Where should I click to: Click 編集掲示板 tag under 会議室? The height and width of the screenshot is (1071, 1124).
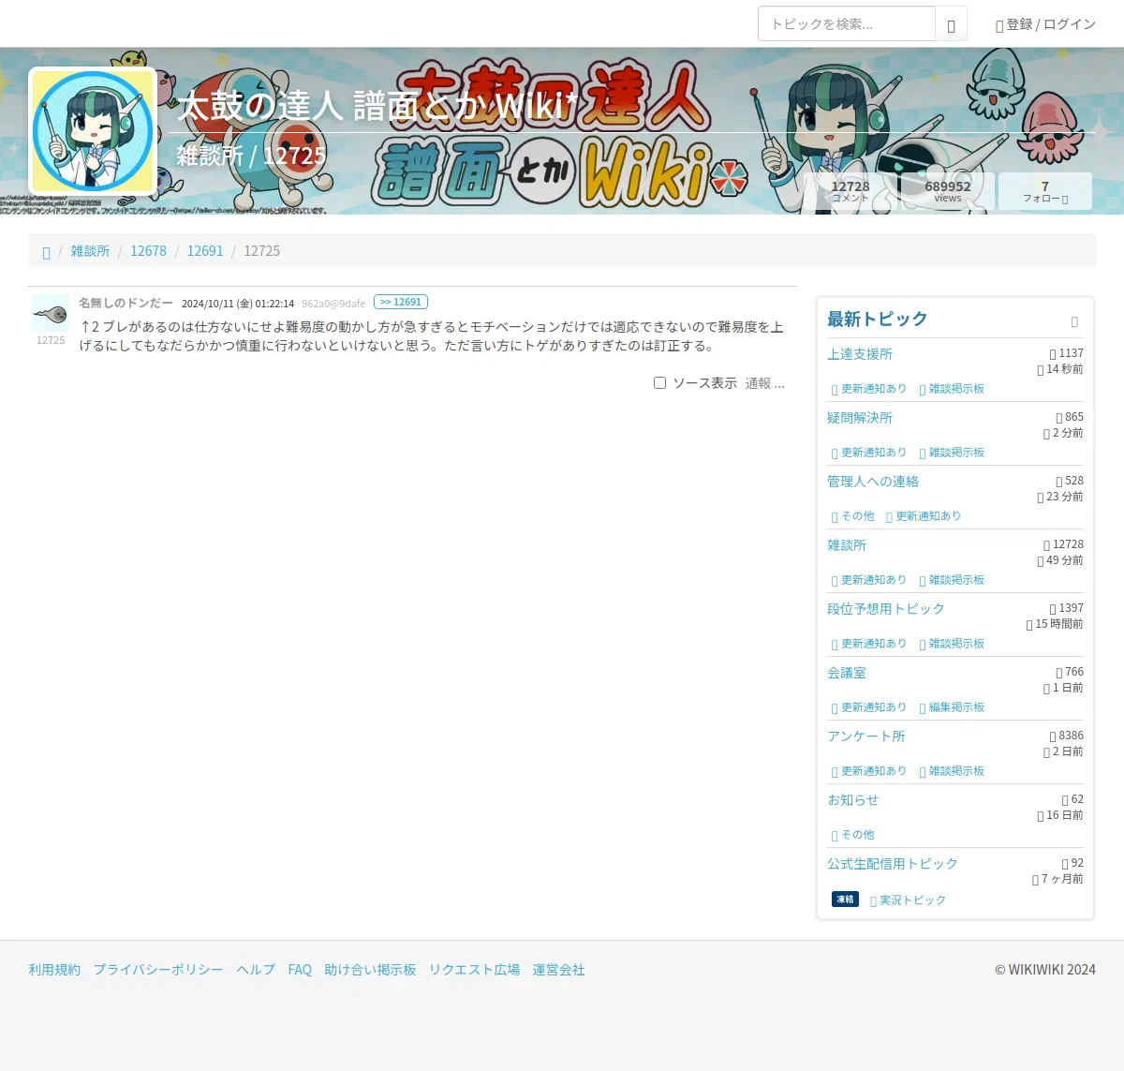(x=952, y=707)
